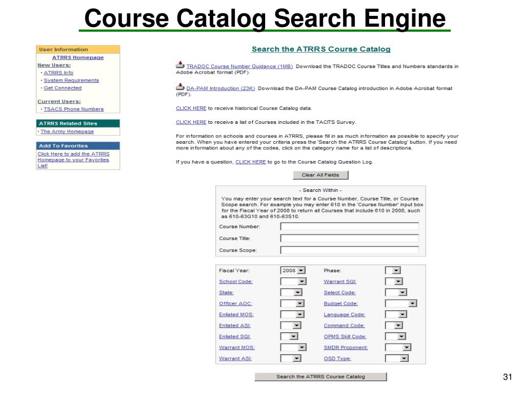Click the User Information panel header
Screen dimensions: 525x393
78,50
